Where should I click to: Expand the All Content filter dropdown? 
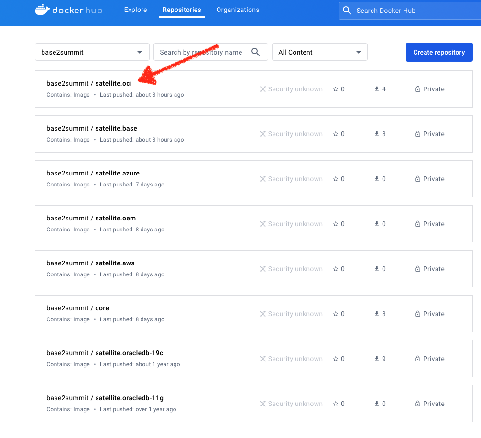320,52
